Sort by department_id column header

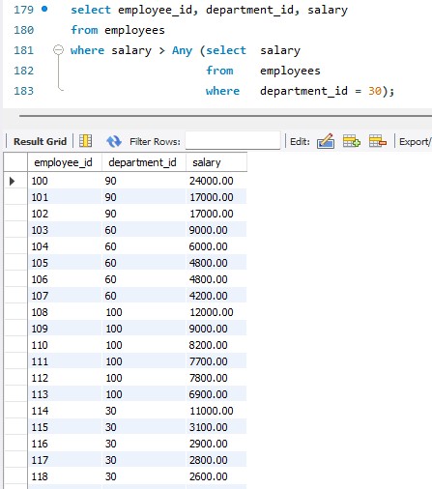144,162
